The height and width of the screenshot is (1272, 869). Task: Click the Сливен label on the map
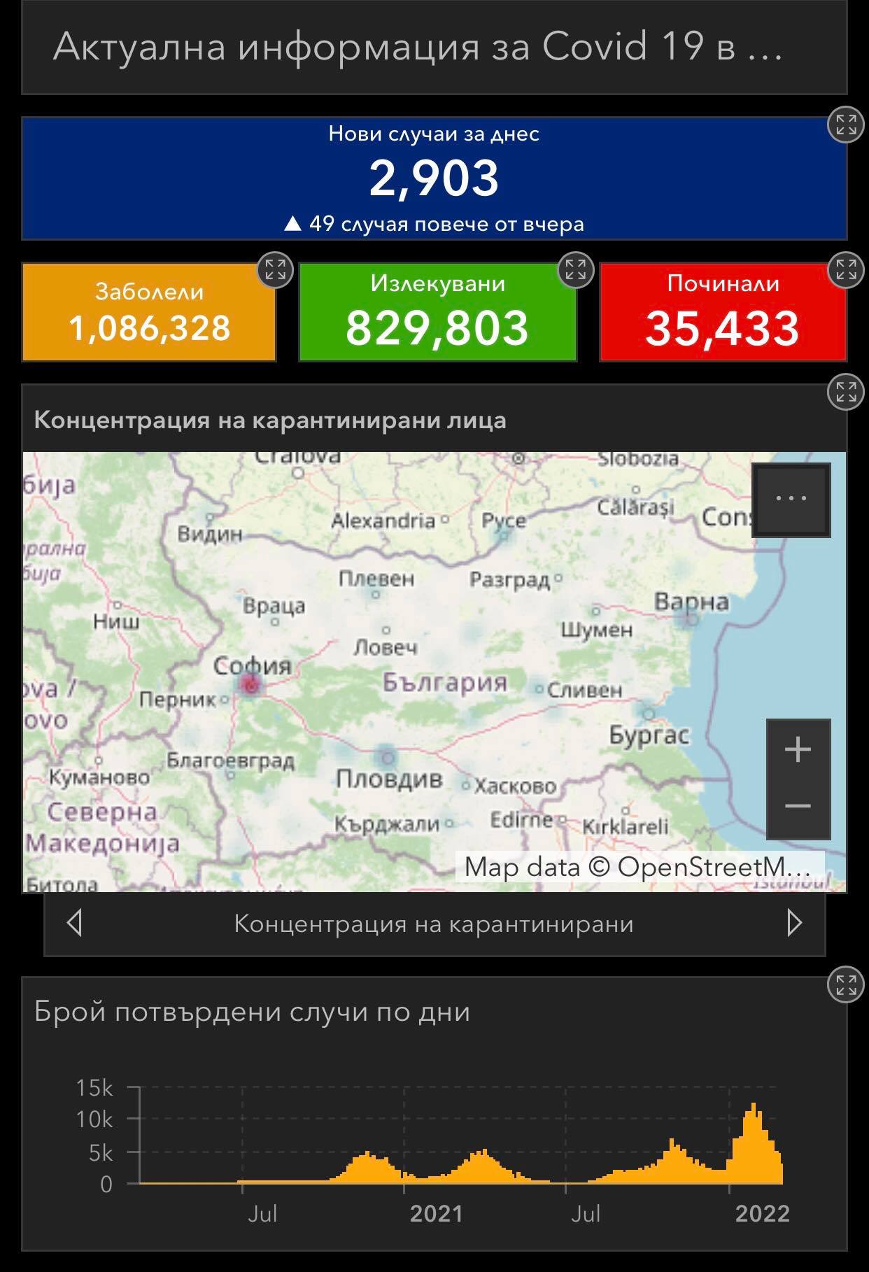[585, 690]
